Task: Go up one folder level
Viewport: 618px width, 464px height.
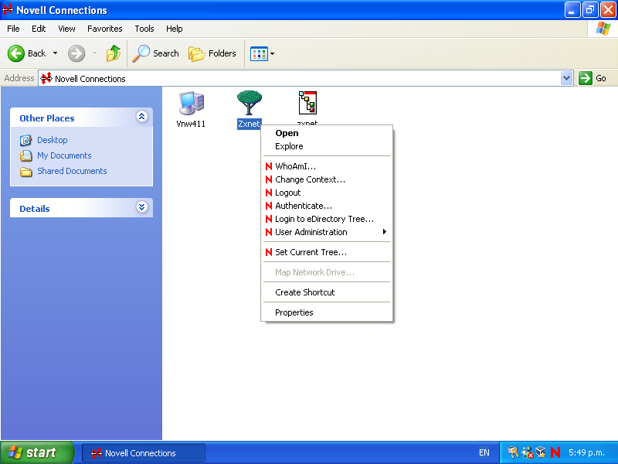Action: (113, 53)
